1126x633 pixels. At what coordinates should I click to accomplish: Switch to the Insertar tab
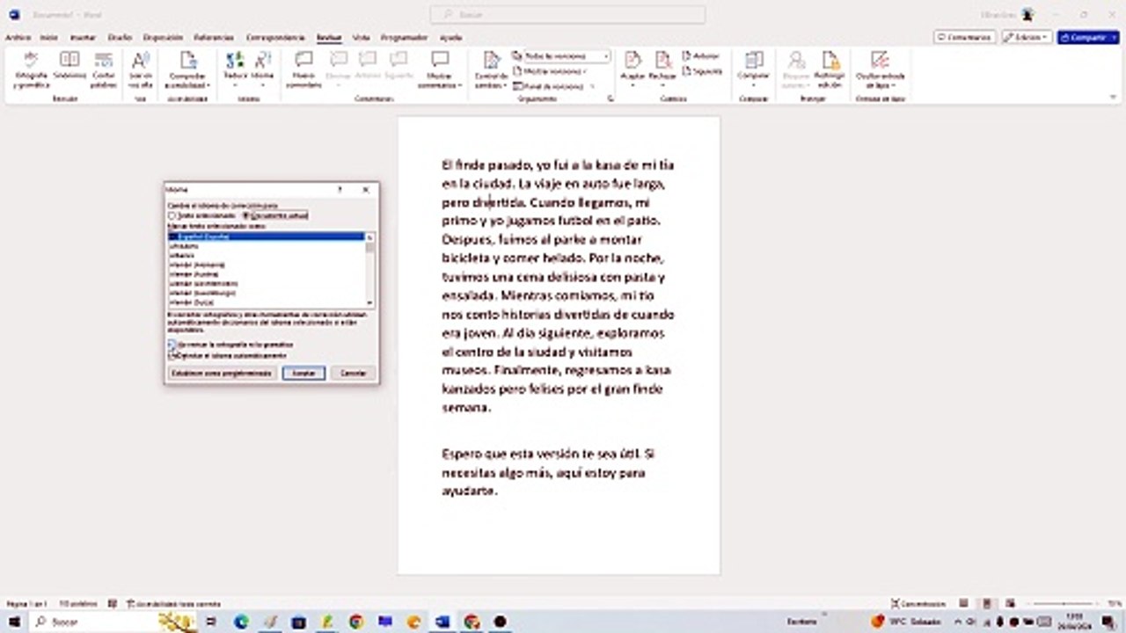[x=83, y=38]
